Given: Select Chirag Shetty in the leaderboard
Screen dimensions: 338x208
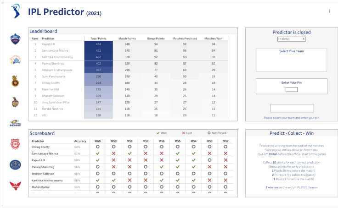Looking at the screenshot, I should click(51, 83).
